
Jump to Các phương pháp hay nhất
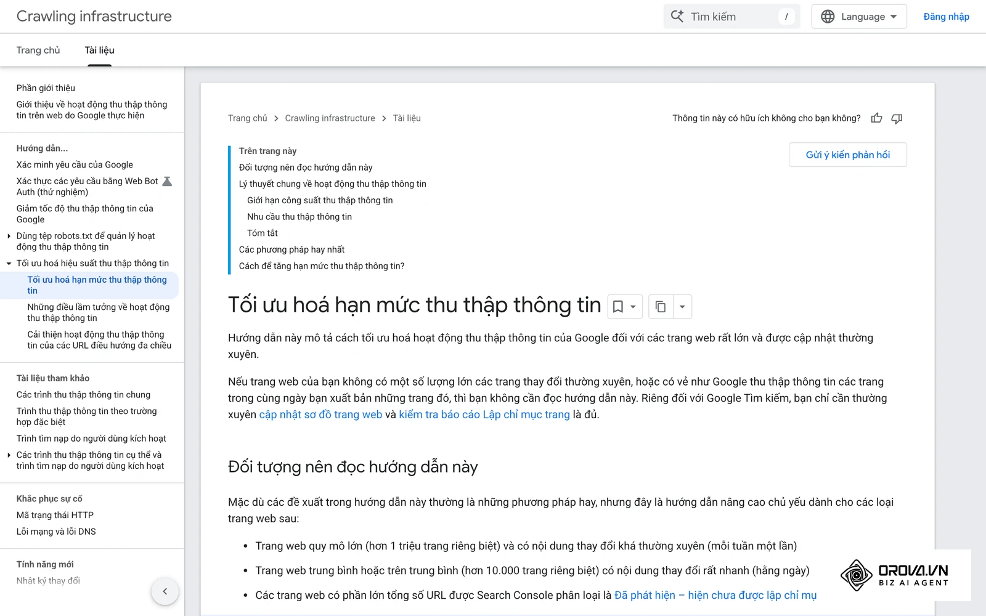pyautogui.click(x=291, y=249)
